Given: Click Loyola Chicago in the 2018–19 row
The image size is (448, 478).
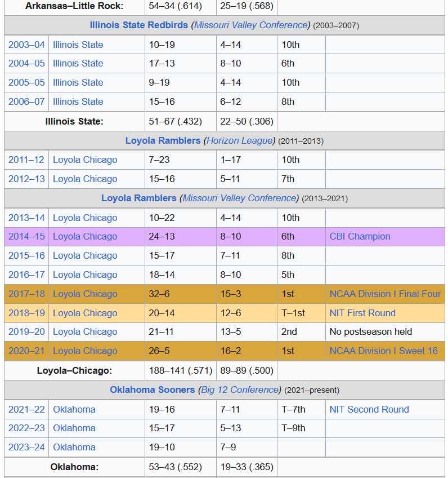Looking at the screenshot, I should click(x=85, y=313).
